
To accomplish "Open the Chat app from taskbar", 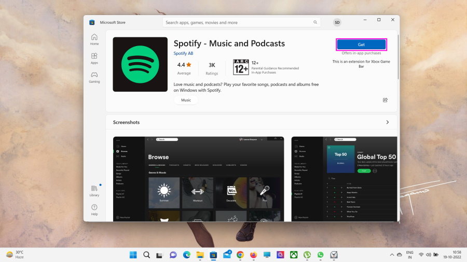I will 173,255.
